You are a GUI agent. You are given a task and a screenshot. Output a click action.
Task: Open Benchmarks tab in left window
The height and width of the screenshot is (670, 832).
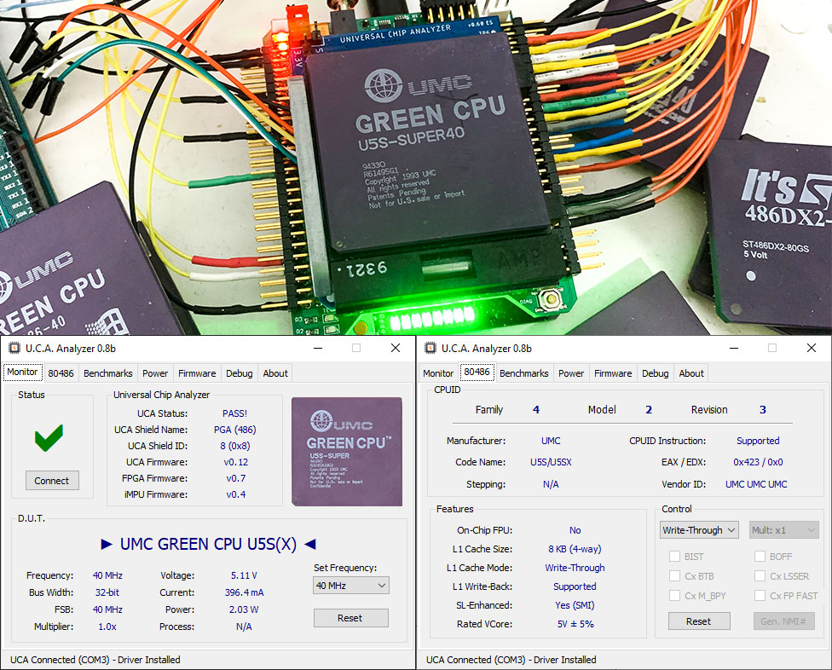(x=107, y=373)
